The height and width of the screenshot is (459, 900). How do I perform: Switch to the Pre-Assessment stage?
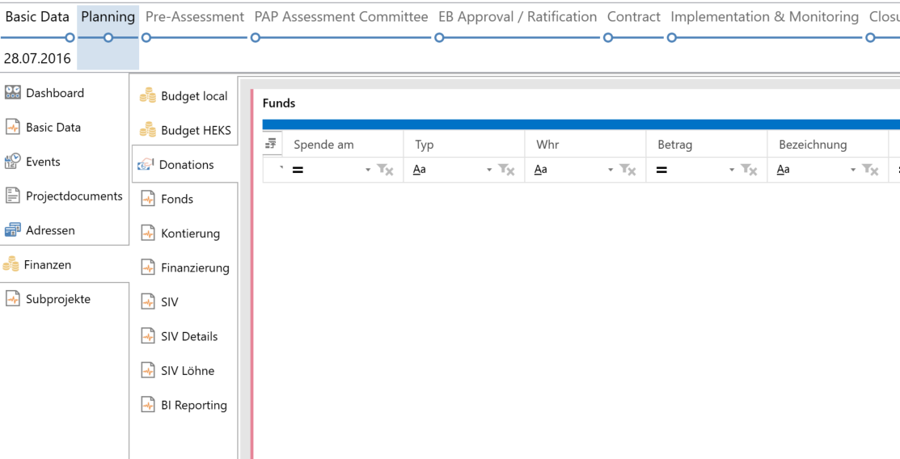point(194,17)
